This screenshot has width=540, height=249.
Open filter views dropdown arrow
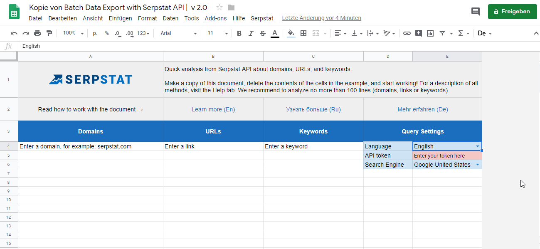(451, 34)
